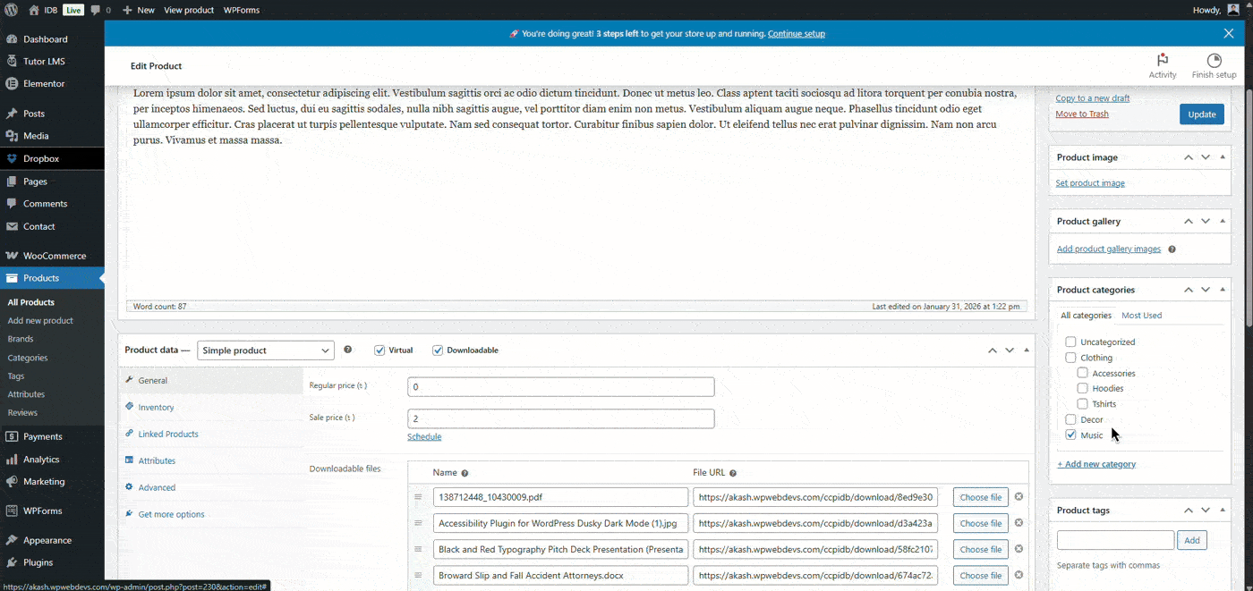This screenshot has width=1253, height=591.
Task: Uncheck the Virtual checkbox
Action: coord(379,350)
